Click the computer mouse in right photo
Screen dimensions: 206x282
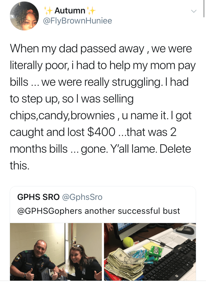185,230
